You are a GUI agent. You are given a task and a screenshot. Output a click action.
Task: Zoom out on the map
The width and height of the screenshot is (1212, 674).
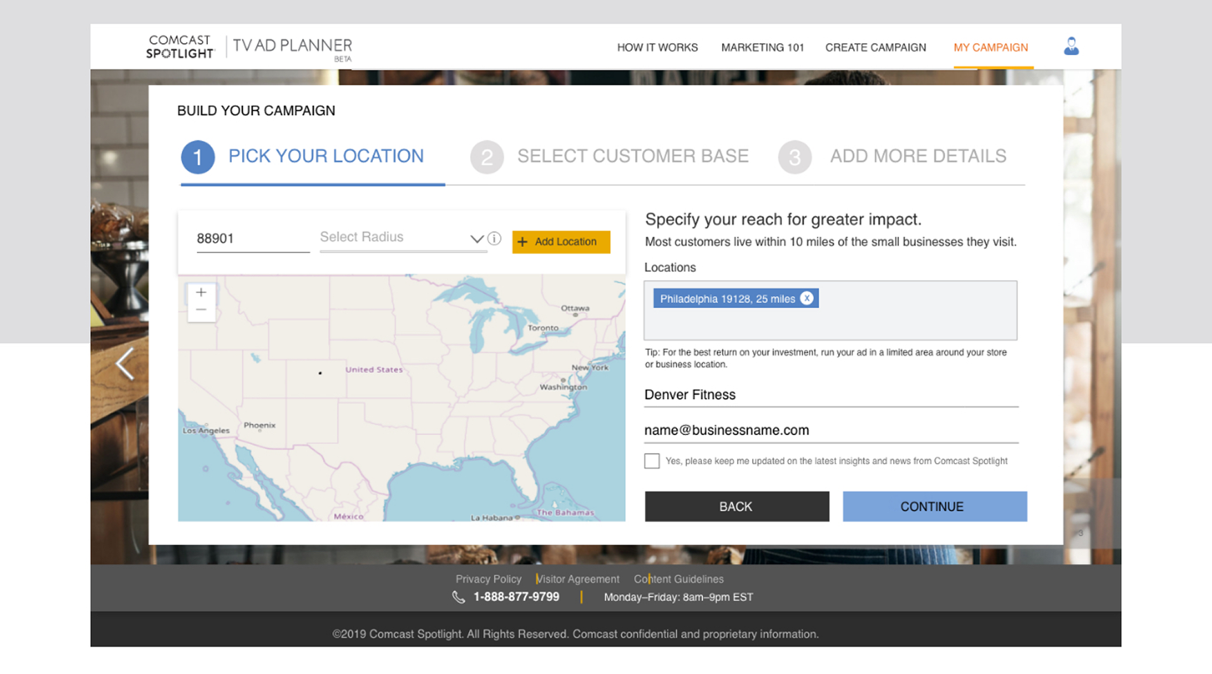click(201, 309)
